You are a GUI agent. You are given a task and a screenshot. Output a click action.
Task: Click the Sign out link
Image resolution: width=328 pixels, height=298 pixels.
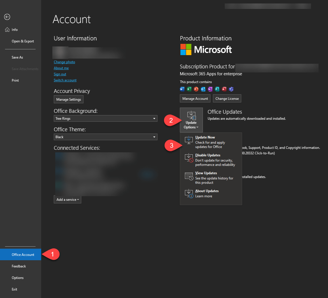(x=60, y=74)
